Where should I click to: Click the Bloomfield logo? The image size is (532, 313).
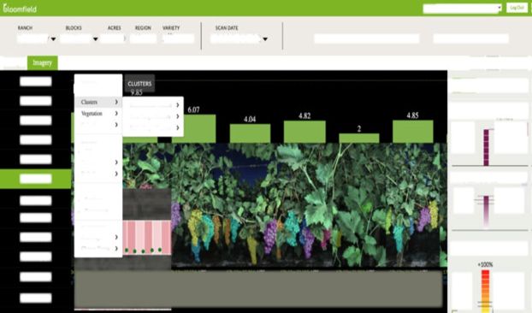pyautogui.click(x=20, y=9)
